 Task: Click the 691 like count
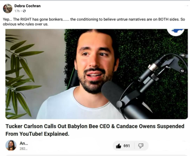127,146
